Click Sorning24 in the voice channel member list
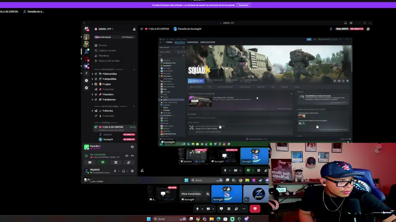This screenshot has width=396, height=222. [108, 140]
